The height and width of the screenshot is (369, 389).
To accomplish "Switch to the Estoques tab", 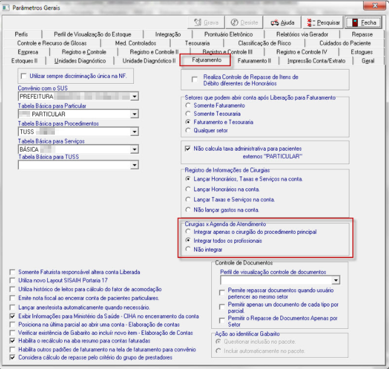I will tap(362, 52).
